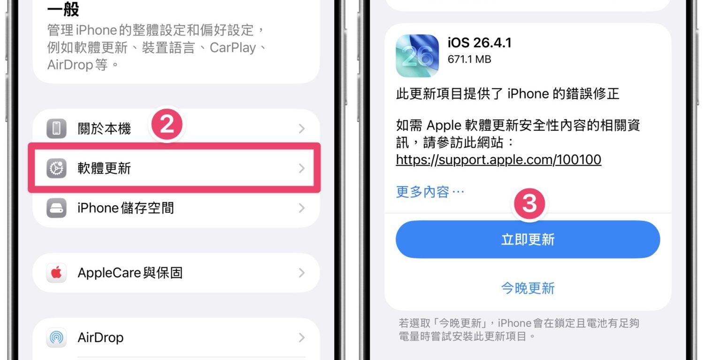Open the AppleCare與保固 row chevron
The height and width of the screenshot is (360, 704).
click(302, 273)
